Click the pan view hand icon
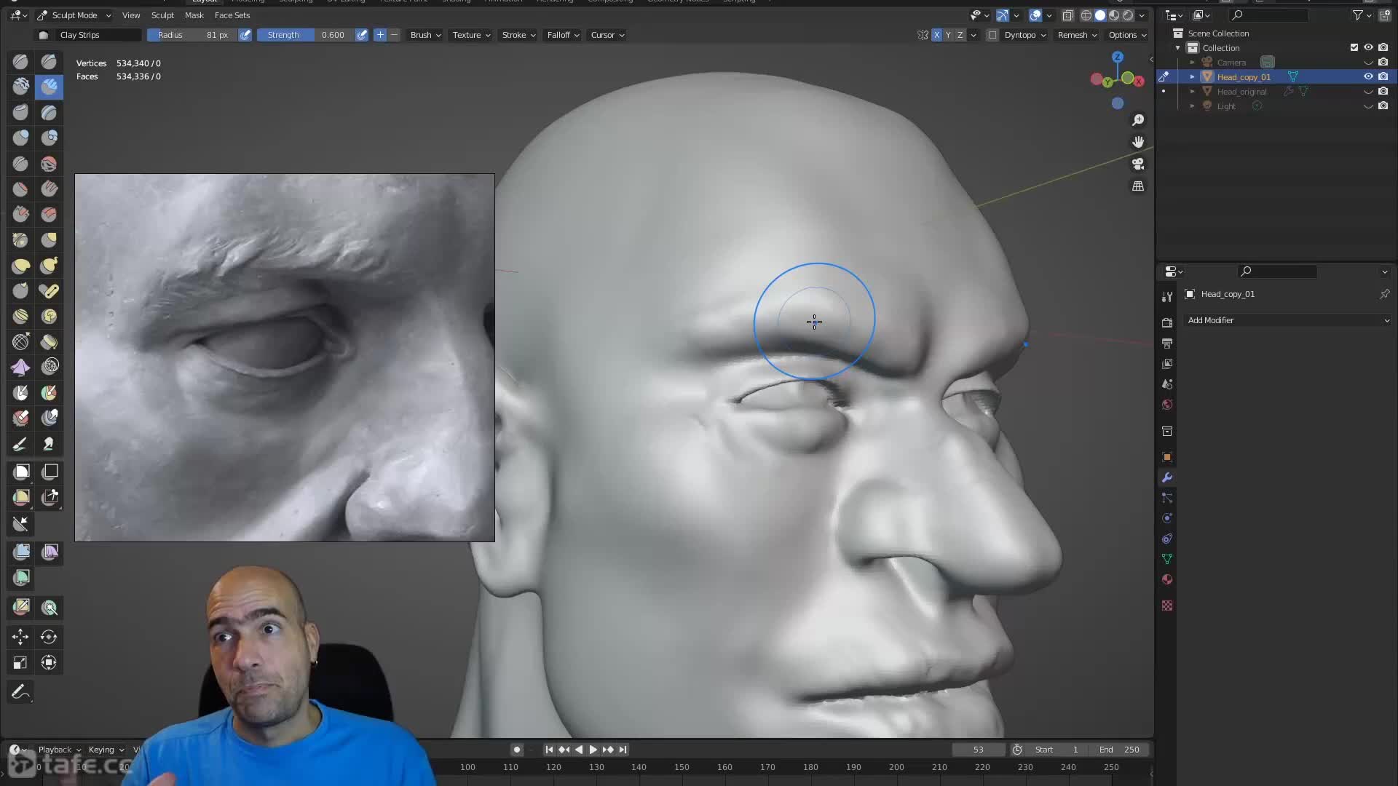The height and width of the screenshot is (786, 1398). 1138,142
